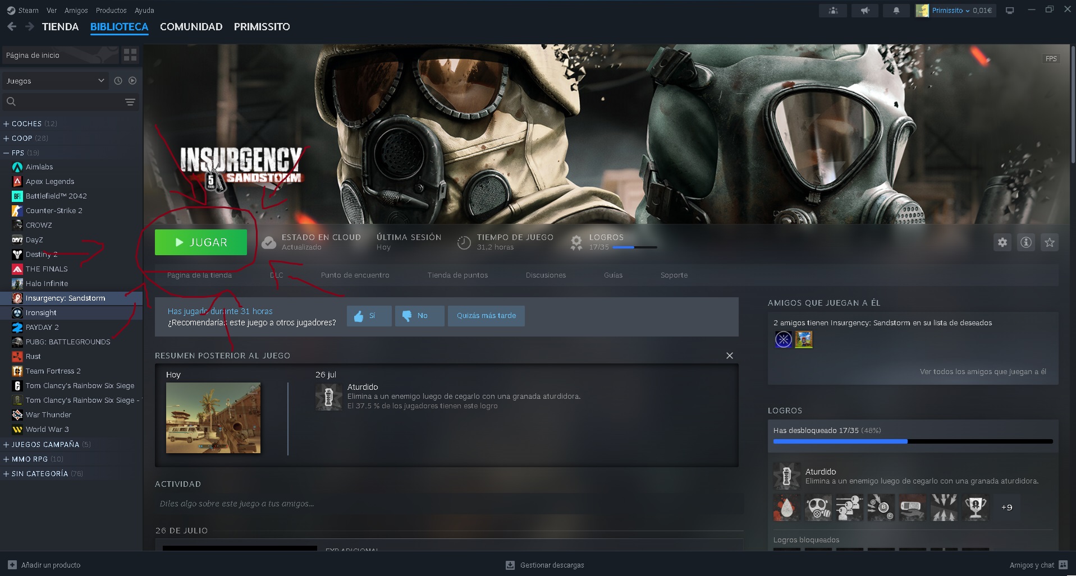Image resolution: width=1076 pixels, height=576 pixels.
Task: Go forward with the right arrow
Action: [30, 26]
